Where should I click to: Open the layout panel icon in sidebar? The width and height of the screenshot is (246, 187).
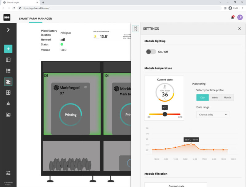[x=8, y=60]
